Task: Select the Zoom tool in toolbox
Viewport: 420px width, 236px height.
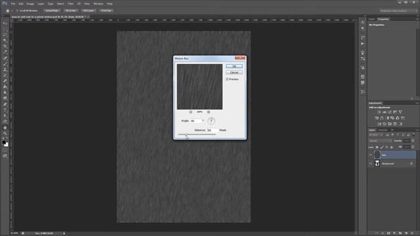Action: [x=5, y=133]
